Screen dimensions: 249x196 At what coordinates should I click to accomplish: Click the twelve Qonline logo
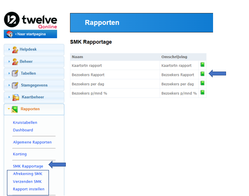[30, 20]
